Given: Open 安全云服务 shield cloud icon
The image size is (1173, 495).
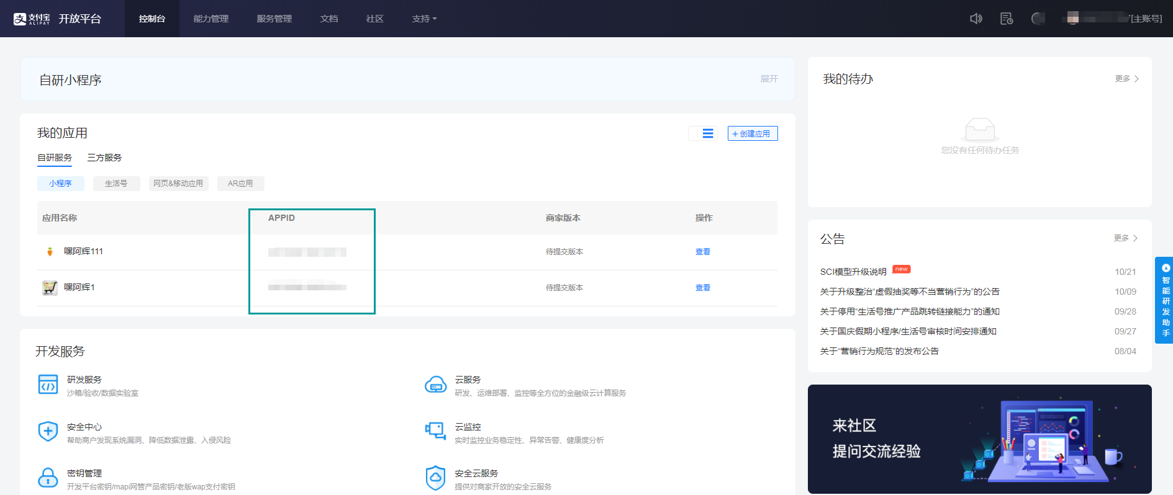Looking at the screenshot, I should point(435,478).
